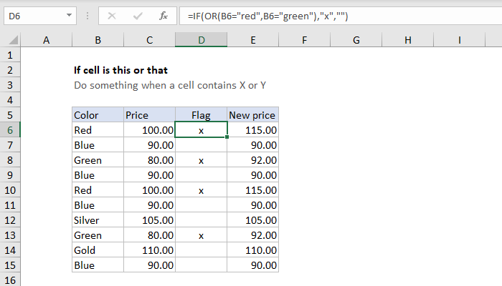Click 'Red' cell in row 6
This screenshot has height=286, width=502.
tap(98, 130)
